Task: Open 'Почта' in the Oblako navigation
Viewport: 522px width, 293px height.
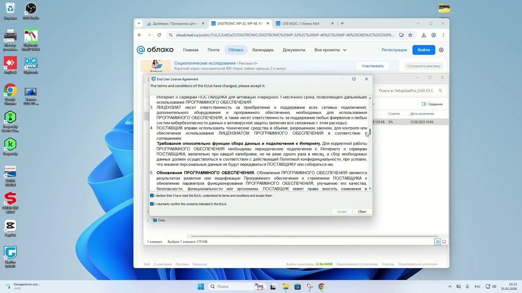Action: [213, 50]
